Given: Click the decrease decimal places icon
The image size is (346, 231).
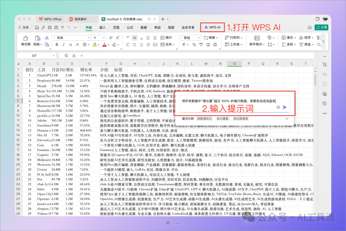Looking at the screenshot, I should (215, 44).
